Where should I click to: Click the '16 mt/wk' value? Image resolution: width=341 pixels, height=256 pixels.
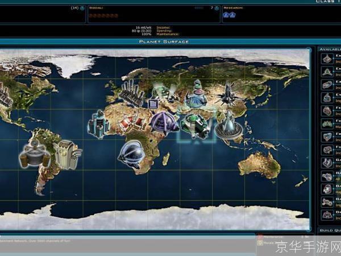coord(143,28)
